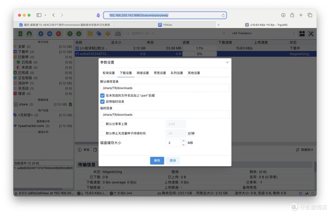Open Safari sidebar menu chevron

[46, 15]
